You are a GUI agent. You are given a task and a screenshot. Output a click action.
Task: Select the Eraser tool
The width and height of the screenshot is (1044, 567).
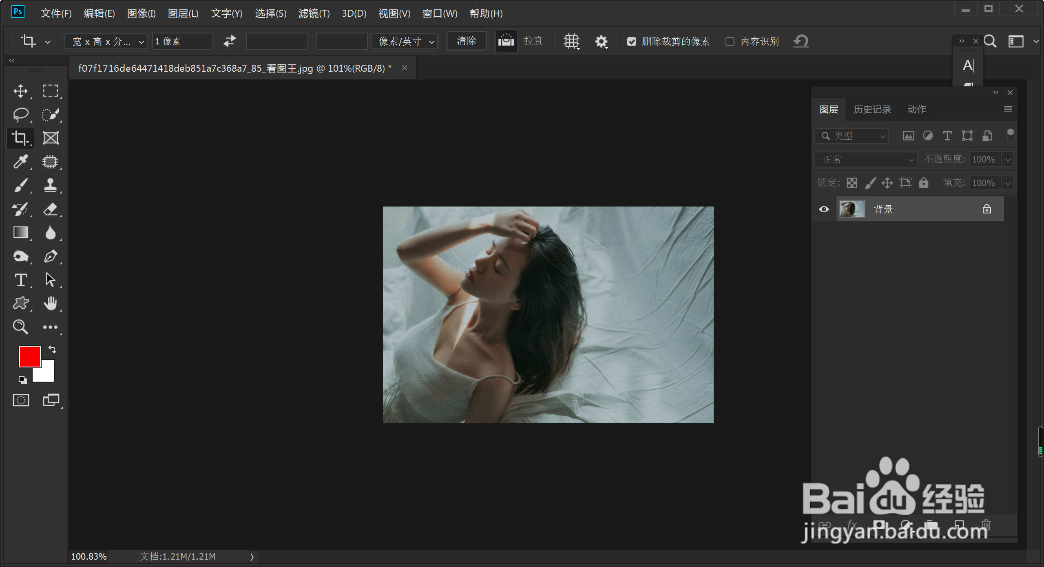(x=50, y=209)
